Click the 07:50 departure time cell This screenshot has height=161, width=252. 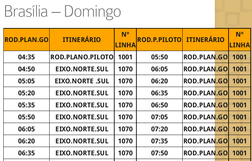point(160,153)
